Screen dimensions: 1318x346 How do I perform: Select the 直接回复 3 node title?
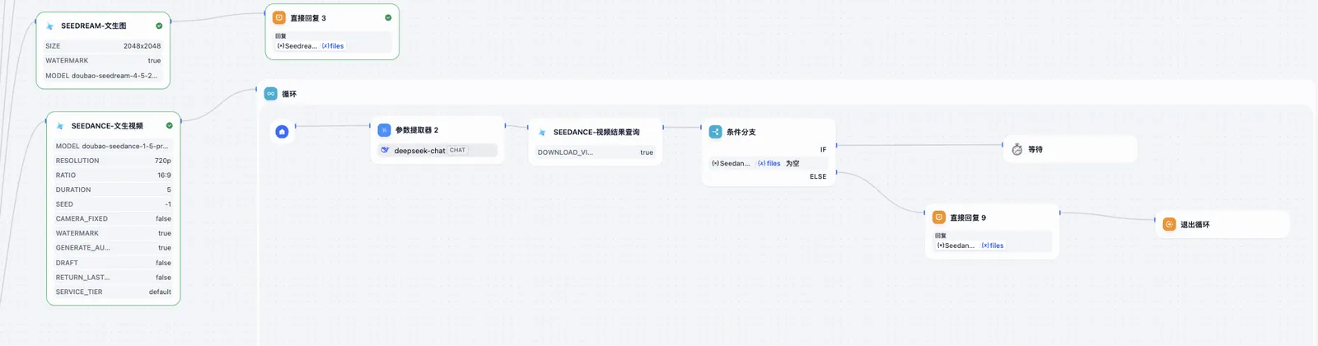pos(308,18)
